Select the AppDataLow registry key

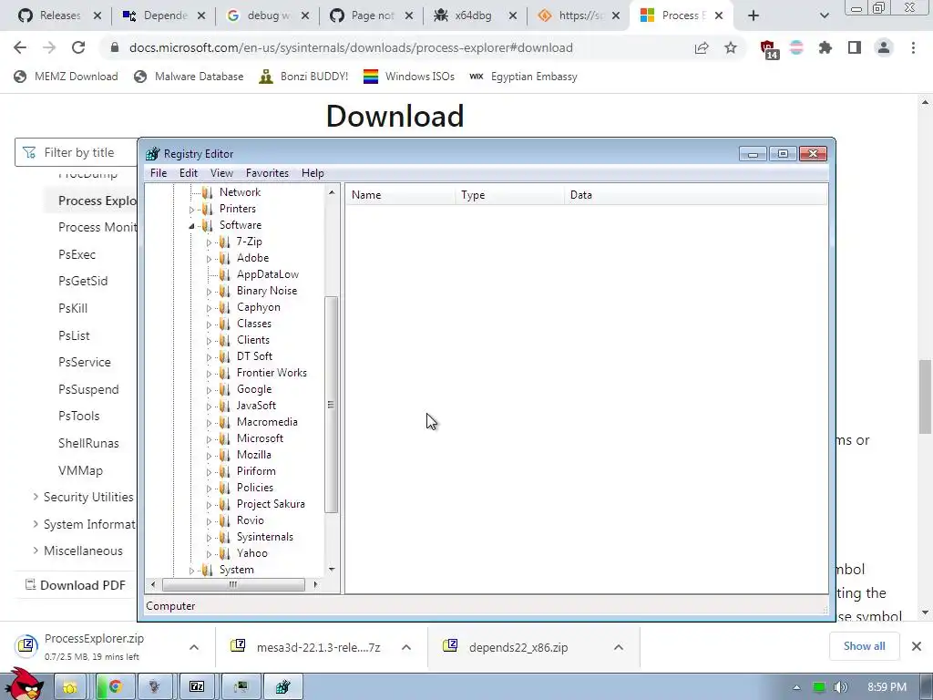268,273
